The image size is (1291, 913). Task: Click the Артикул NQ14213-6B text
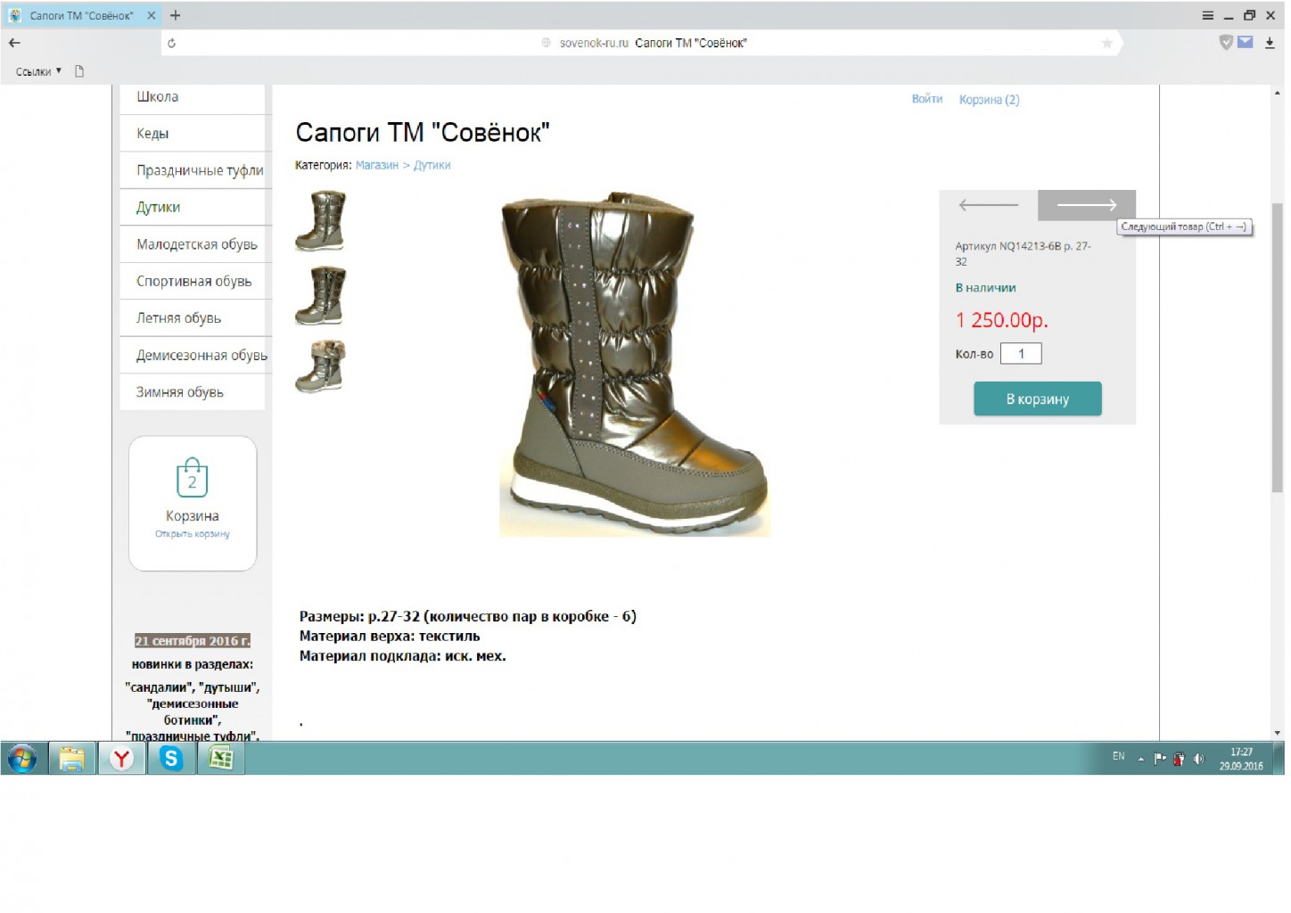coord(1024,254)
